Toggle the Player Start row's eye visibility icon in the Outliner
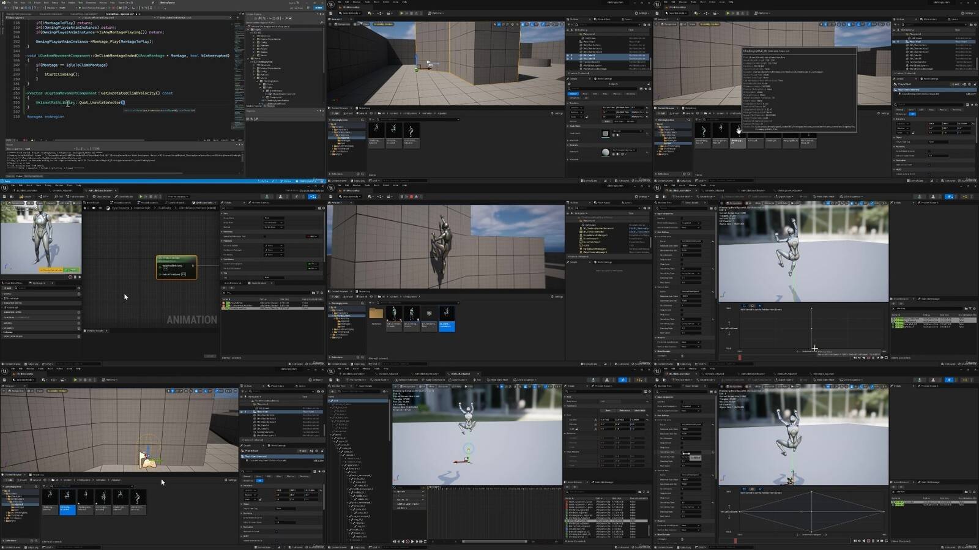Viewport: 979px width, 550px height. [x=241, y=412]
